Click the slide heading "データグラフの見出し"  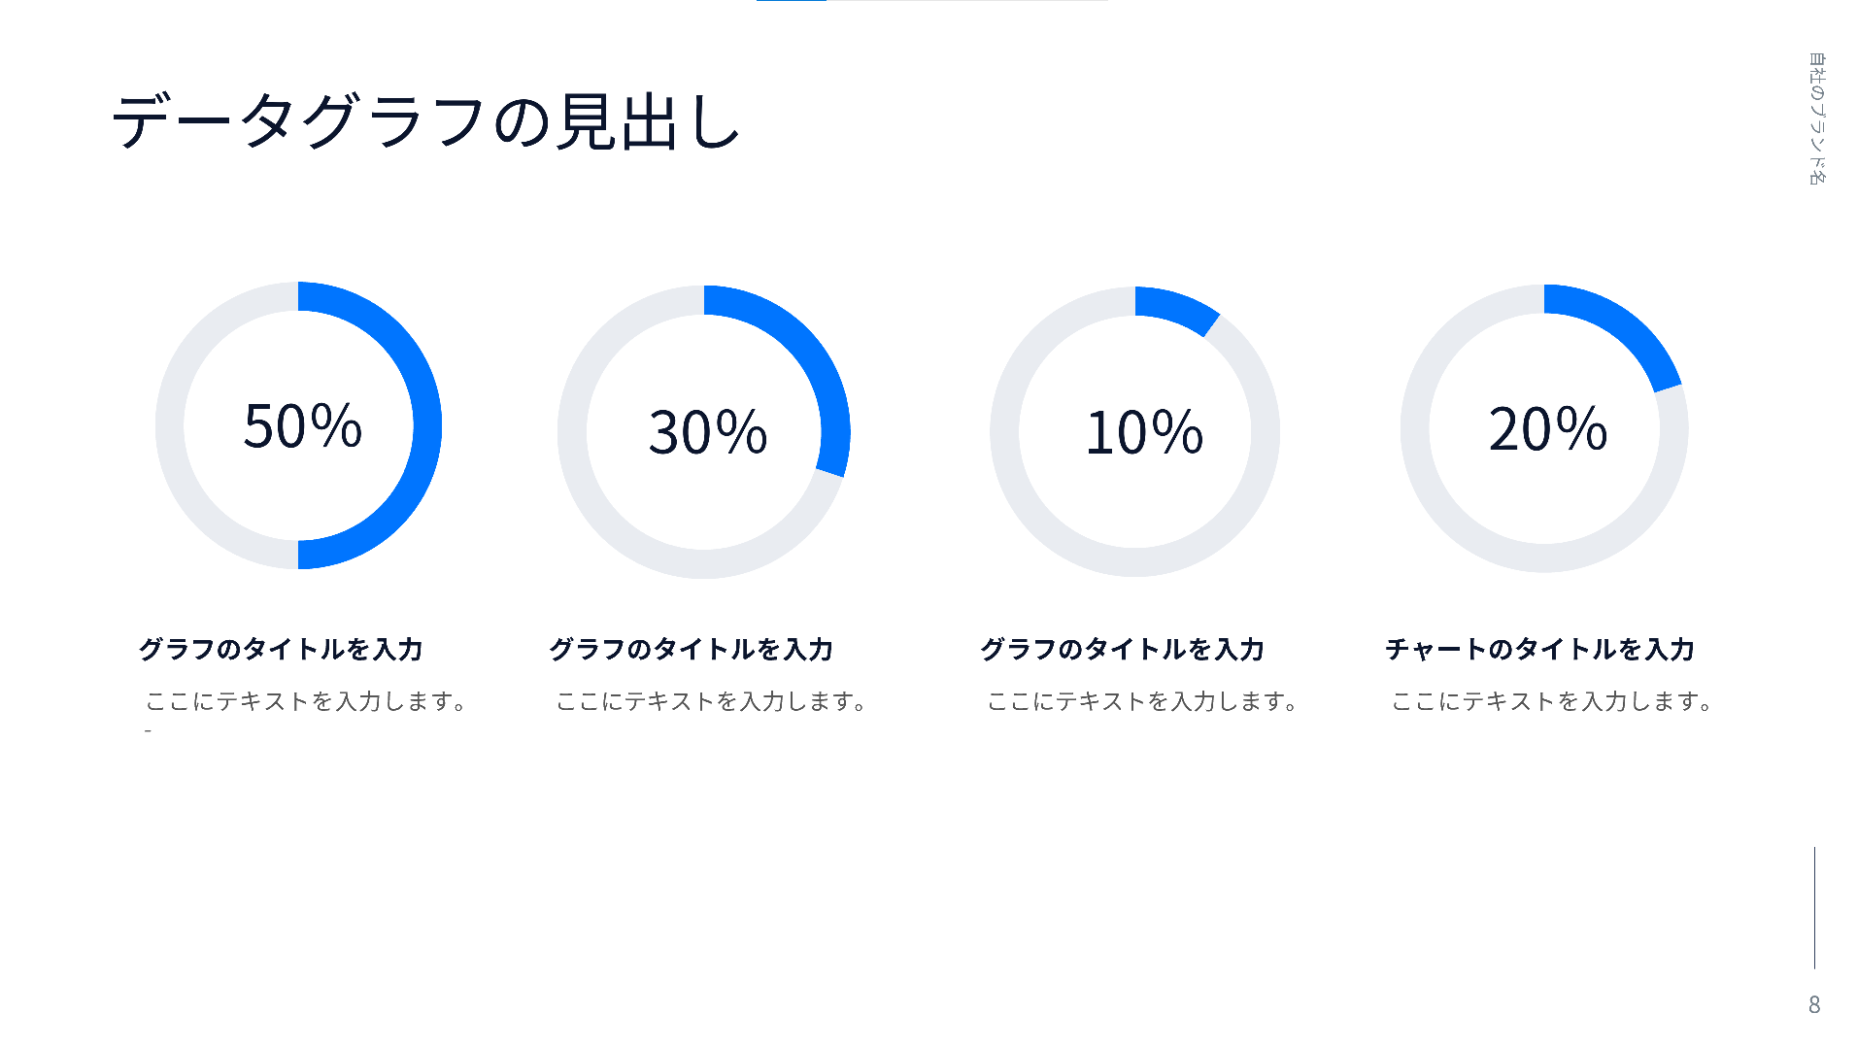[427, 121]
